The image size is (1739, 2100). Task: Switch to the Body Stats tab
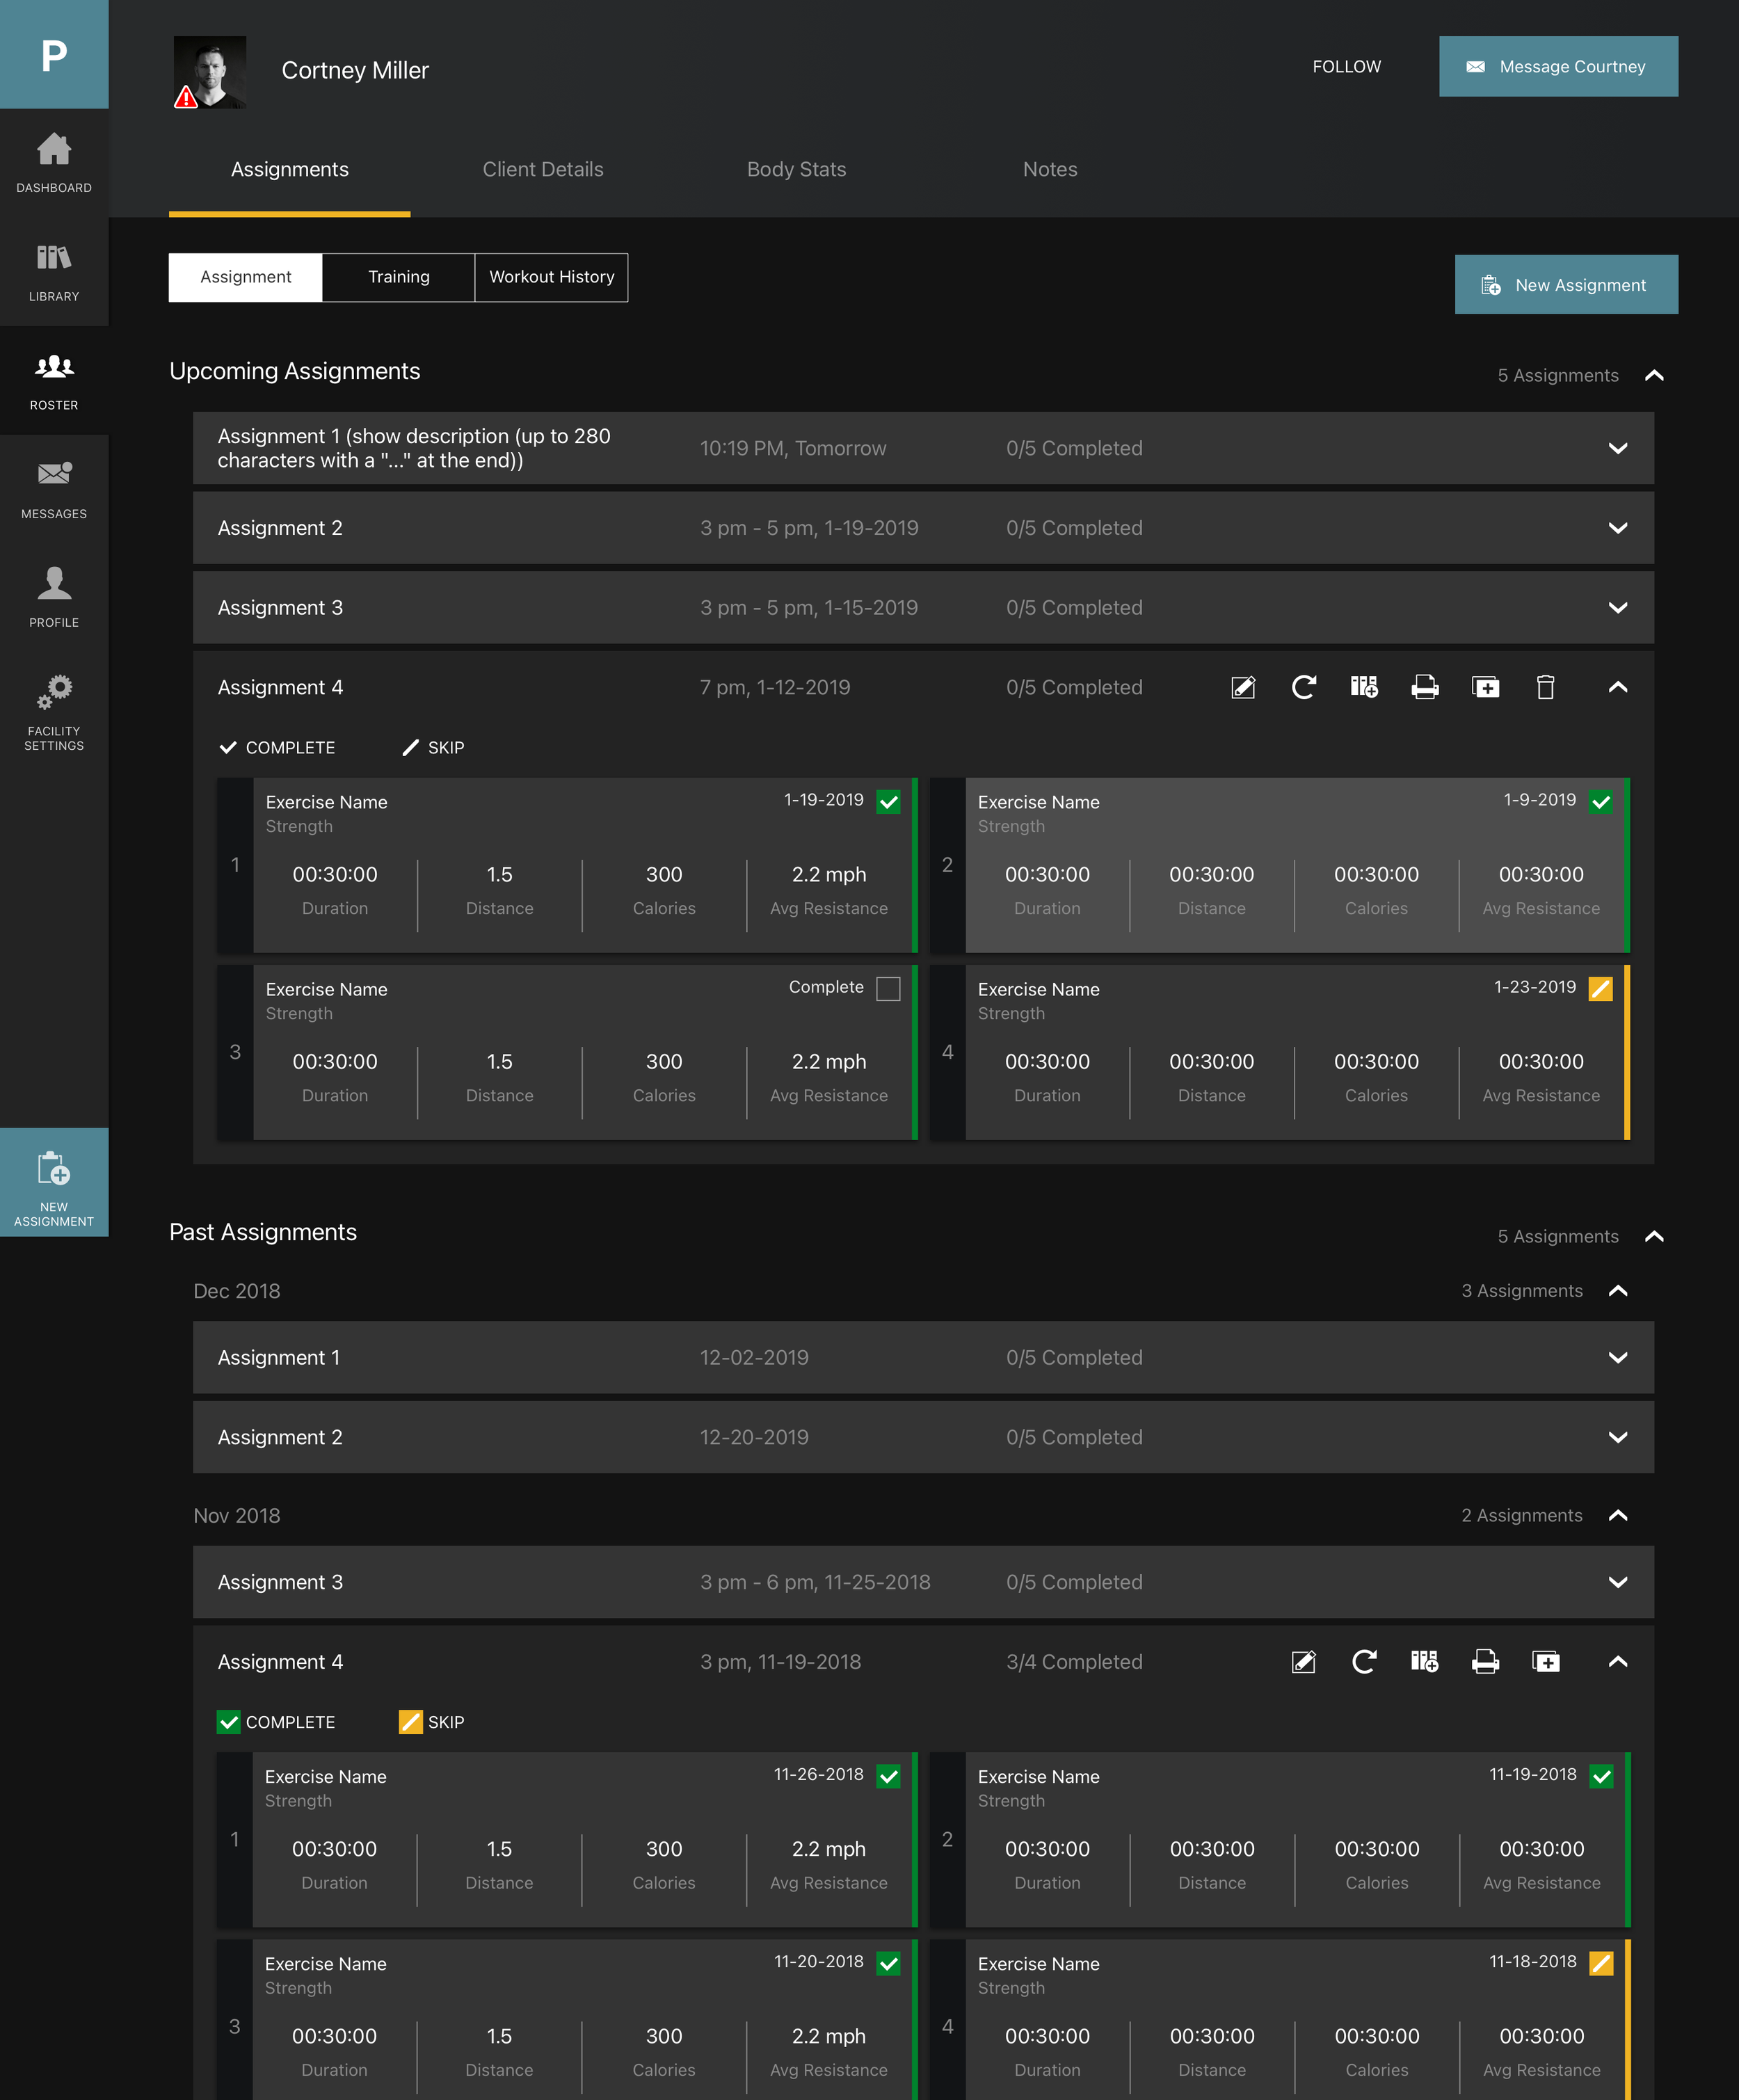796,169
